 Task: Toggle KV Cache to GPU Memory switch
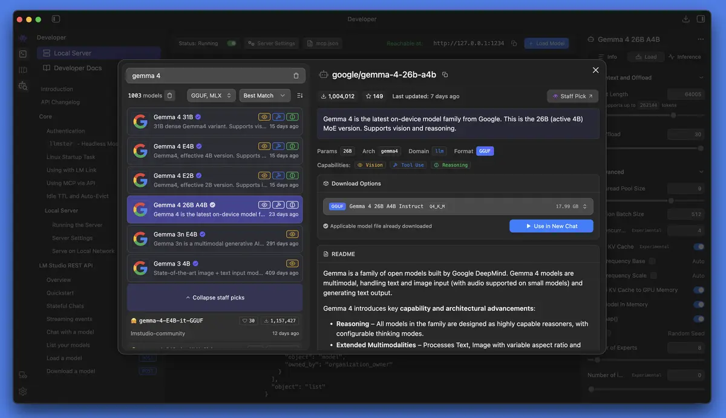(x=699, y=290)
